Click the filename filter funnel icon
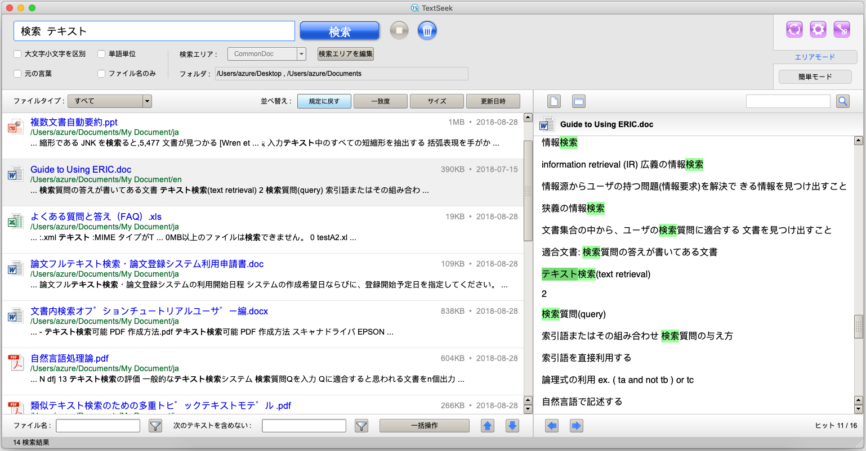Viewport: 866px width, 451px height. (155, 426)
